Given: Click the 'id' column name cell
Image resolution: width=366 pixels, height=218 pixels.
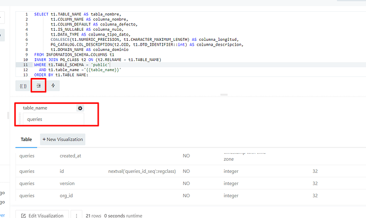Looking at the screenshot, I should click(x=62, y=171).
